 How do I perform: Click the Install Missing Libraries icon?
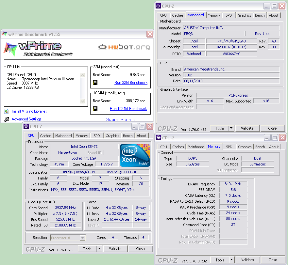click(7, 111)
